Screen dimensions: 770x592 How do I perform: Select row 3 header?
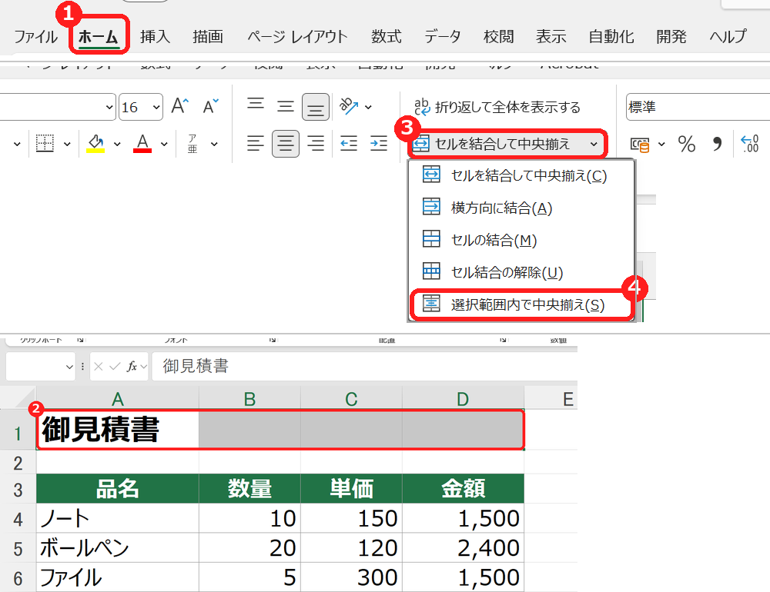tap(18, 489)
